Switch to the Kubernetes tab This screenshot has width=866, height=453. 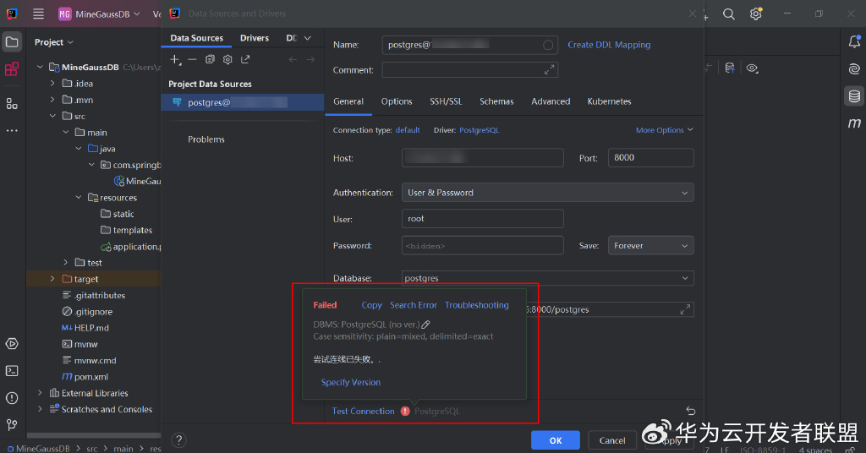point(609,101)
